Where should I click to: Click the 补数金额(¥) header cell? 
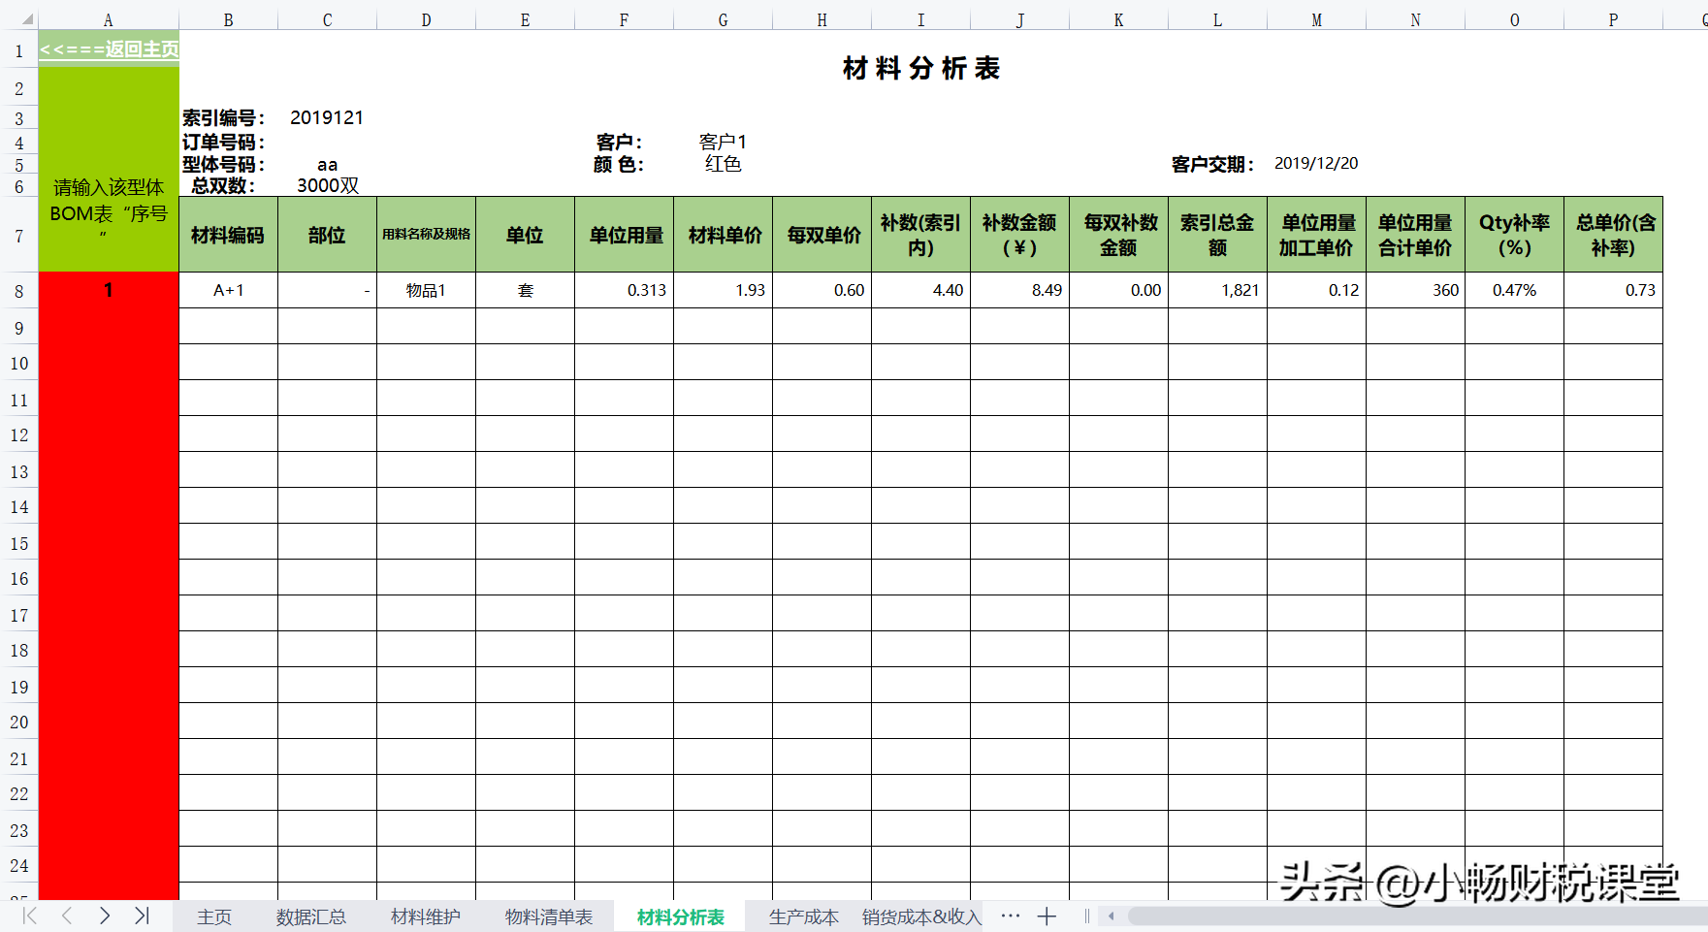pos(1020,235)
